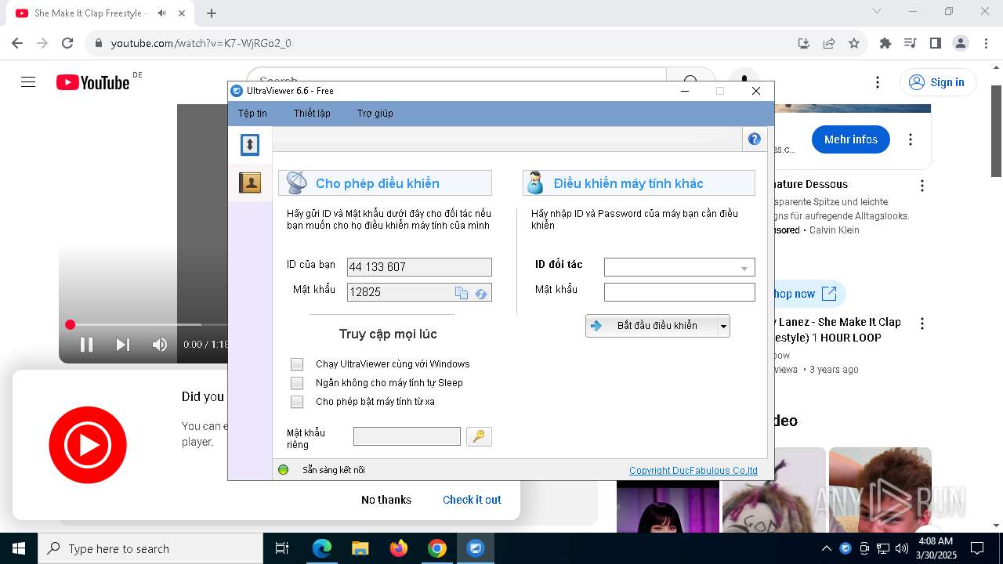This screenshot has width=1003, height=564.
Task: Open options for the Signature Dessous ad
Action: (x=922, y=186)
